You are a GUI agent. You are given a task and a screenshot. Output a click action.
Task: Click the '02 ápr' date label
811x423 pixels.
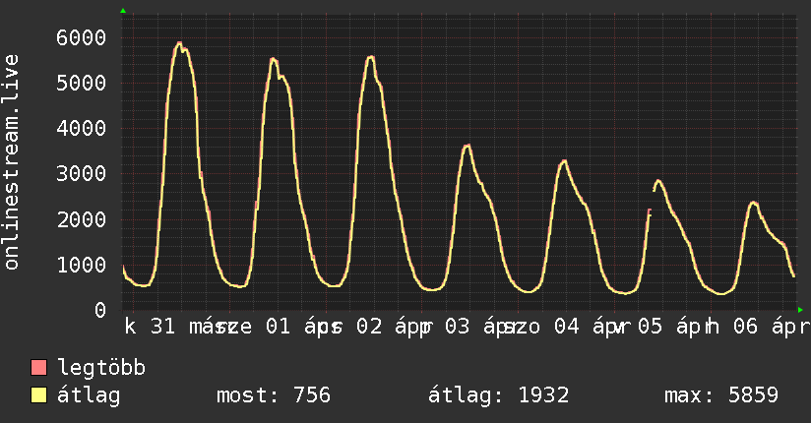click(x=394, y=327)
